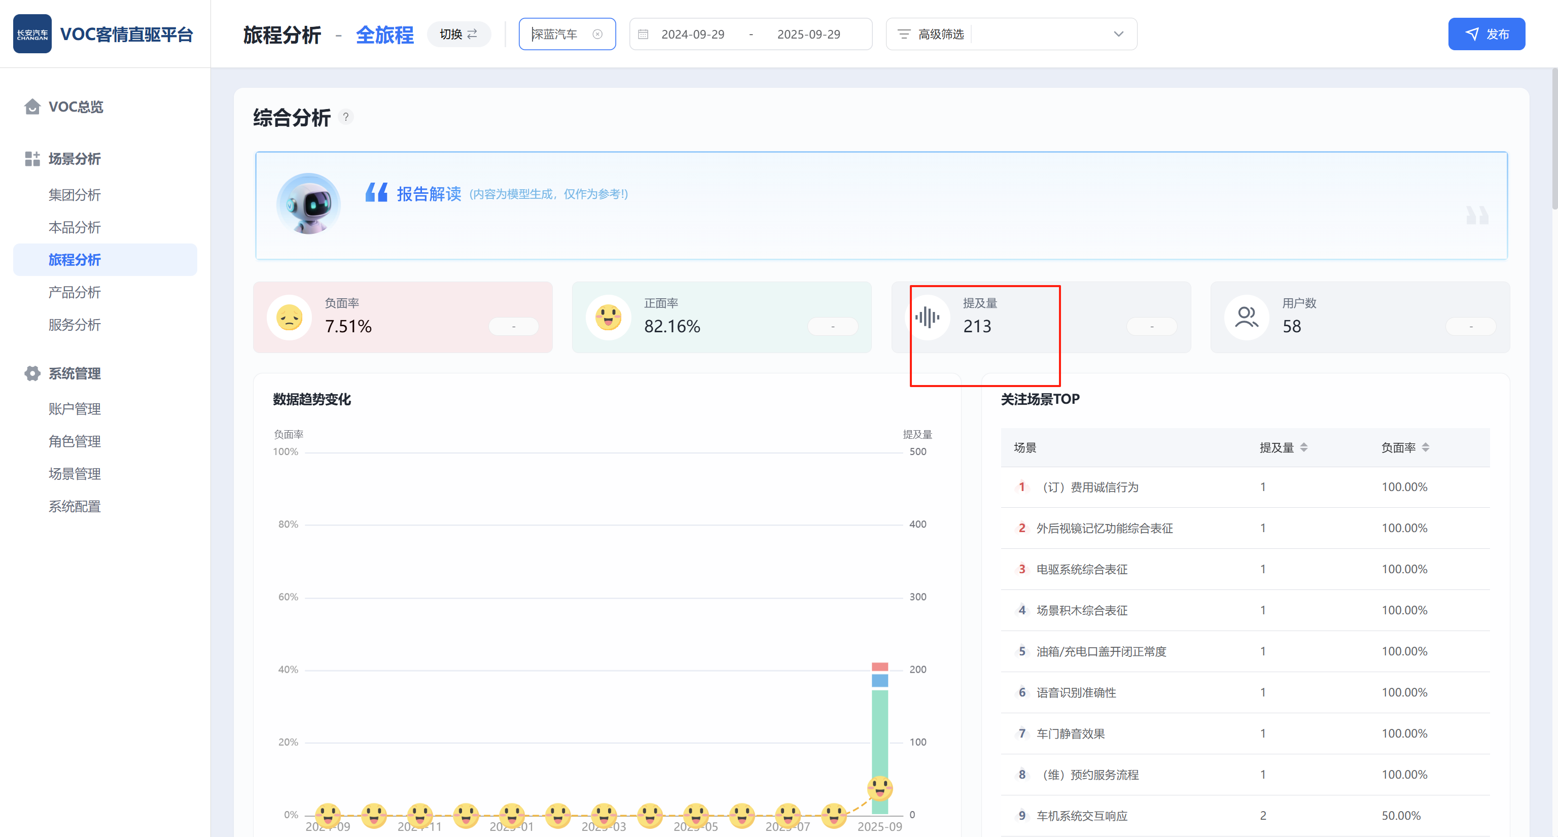Click the report robot avatar
Screen dimensions: 1558x837
(308, 204)
